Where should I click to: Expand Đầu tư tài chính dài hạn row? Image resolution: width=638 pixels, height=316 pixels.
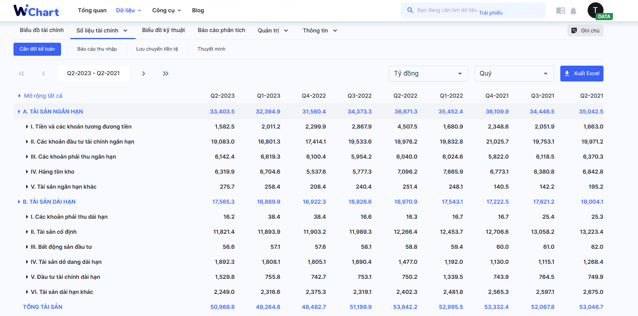27,277
